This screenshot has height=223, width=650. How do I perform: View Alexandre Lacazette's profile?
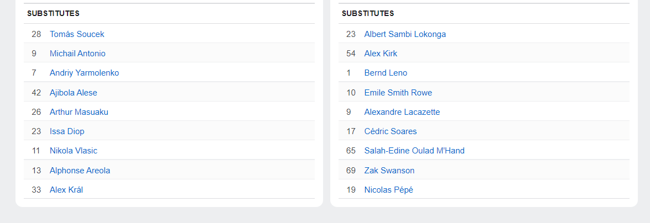[x=402, y=112]
